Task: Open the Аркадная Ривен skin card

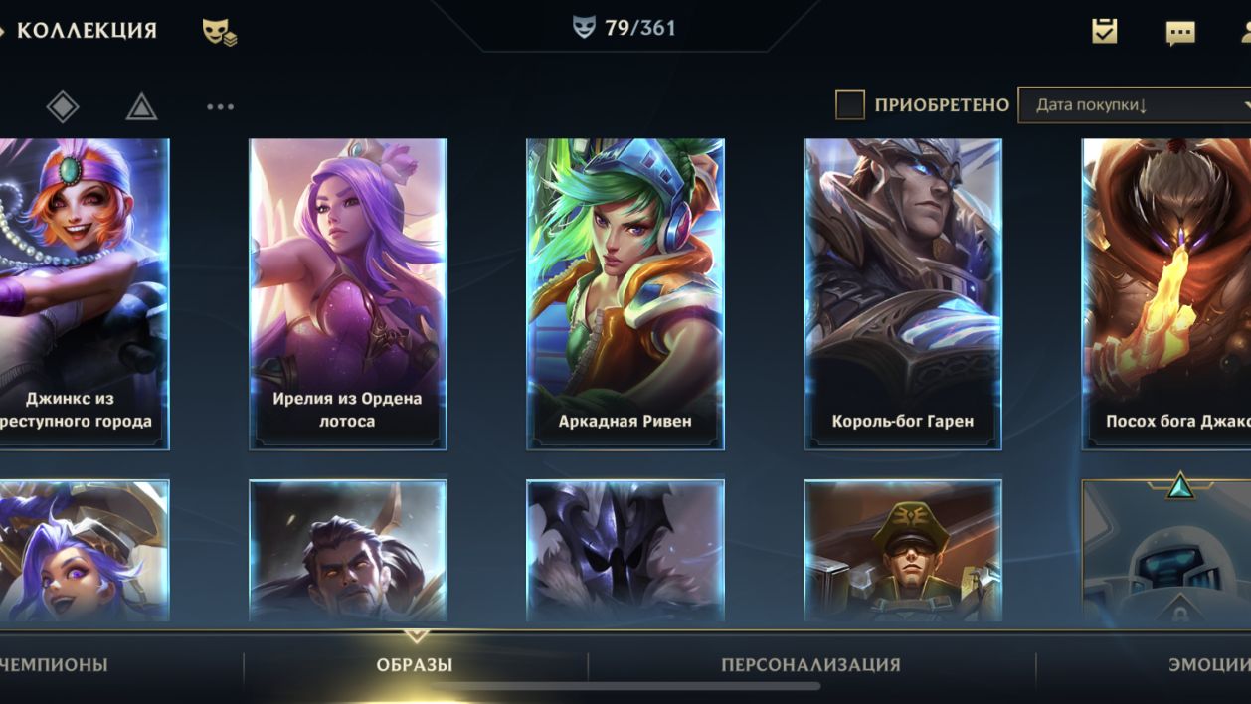Action: [625, 294]
